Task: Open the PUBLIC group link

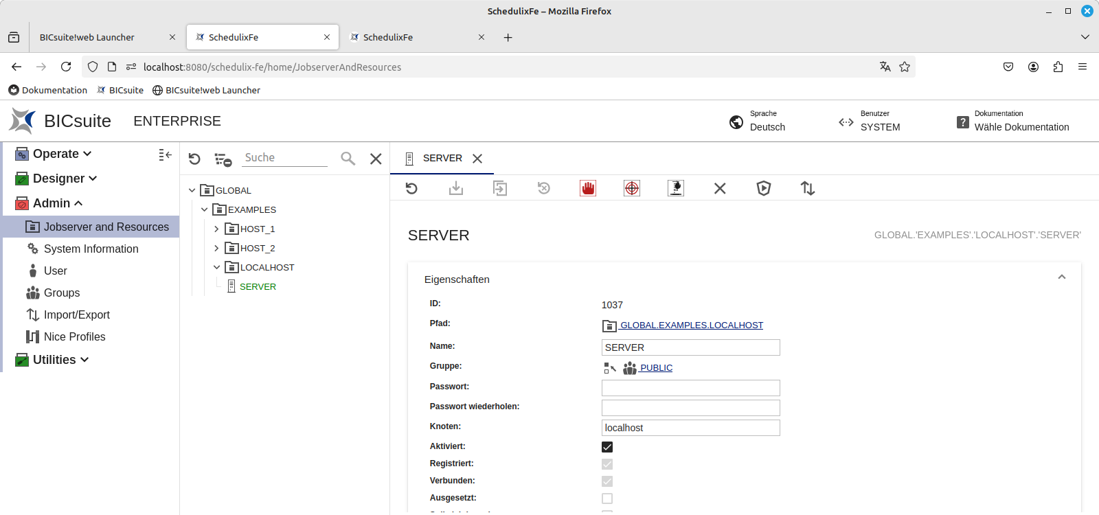Action: 656,368
